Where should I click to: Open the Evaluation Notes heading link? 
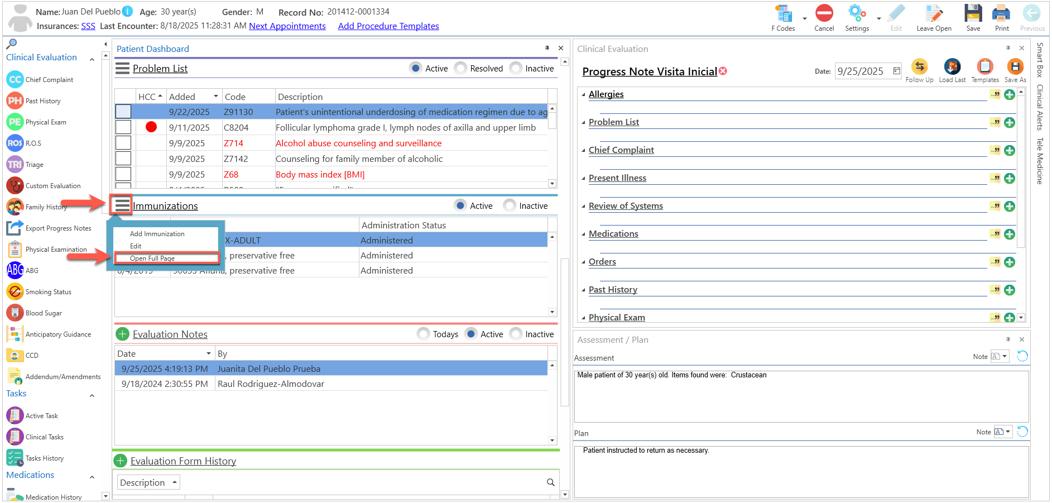click(x=170, y=334)
